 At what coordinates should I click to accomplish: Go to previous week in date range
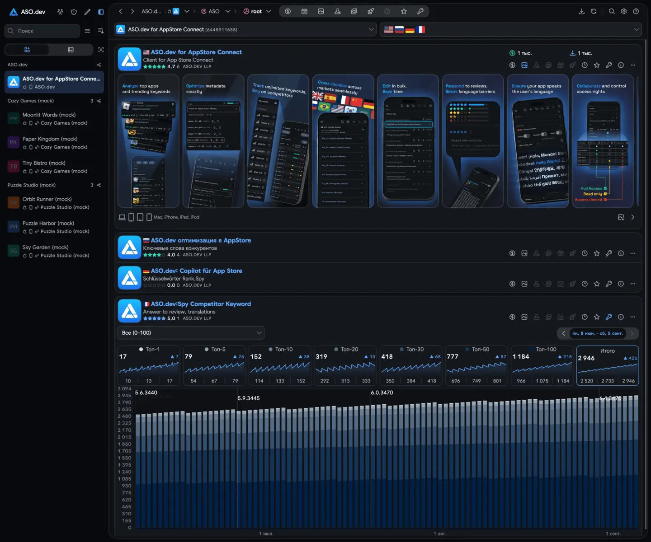[x=563, y=333]
